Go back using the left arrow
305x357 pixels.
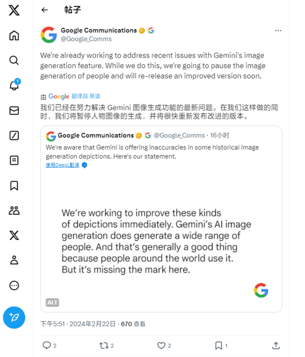pos(45,10)
